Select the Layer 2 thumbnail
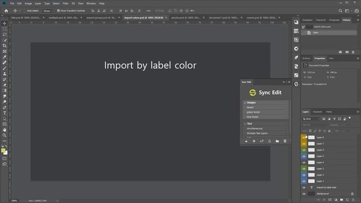 (x=311, y=175)
